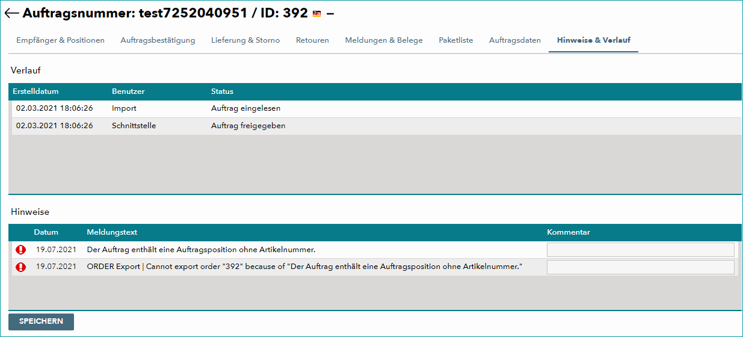Viewport: 743px width, 337px height.
Task: Go to the Retouren tab
Action: click(312, 40)
